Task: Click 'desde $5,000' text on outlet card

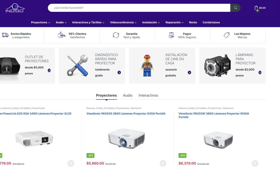Action: tap(34, 67)
